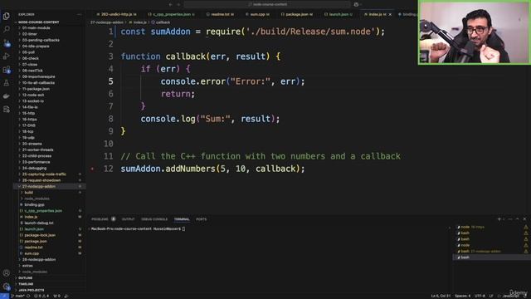Open the Docker whale icon
The image size is (531, 299).
[x=7, y=96]
